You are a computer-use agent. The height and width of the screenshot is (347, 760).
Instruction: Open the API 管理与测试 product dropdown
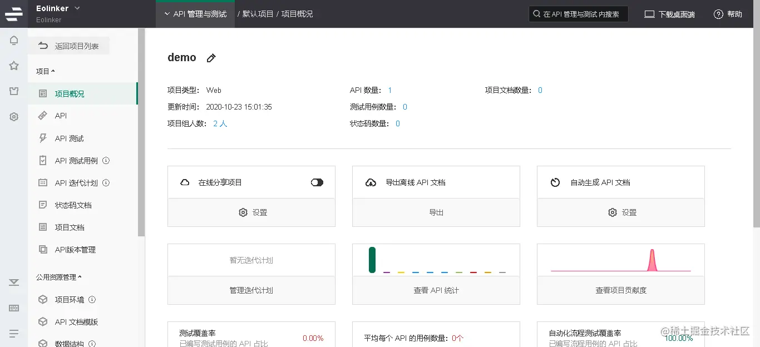pos(195,14)
